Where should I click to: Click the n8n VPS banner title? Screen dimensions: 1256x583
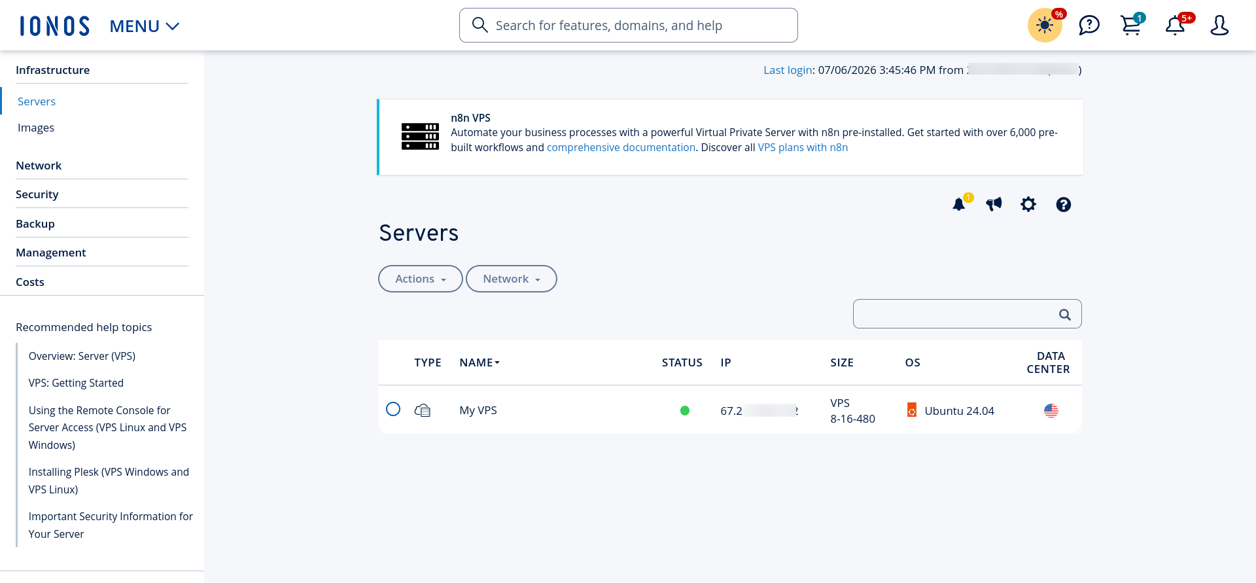click(470, 118)
